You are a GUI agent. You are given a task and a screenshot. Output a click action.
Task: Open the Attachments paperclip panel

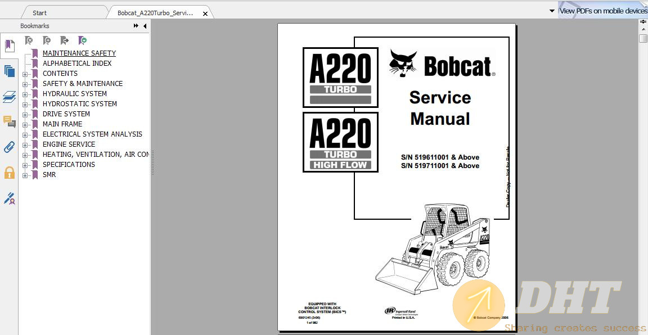pyautogui.click(x=10, y=147)
